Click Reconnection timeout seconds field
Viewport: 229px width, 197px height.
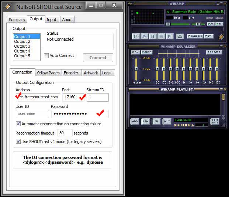click(65, 133)
